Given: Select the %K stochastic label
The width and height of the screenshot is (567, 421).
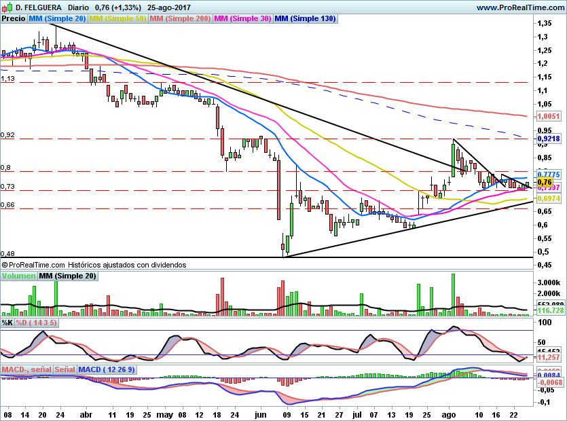Looking at the screenshot, I should (7, 322).
